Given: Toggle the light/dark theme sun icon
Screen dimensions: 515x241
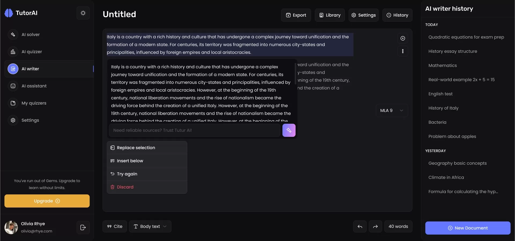Looking at the screenshot, I should pyautogui.click(x=83, y=13).
